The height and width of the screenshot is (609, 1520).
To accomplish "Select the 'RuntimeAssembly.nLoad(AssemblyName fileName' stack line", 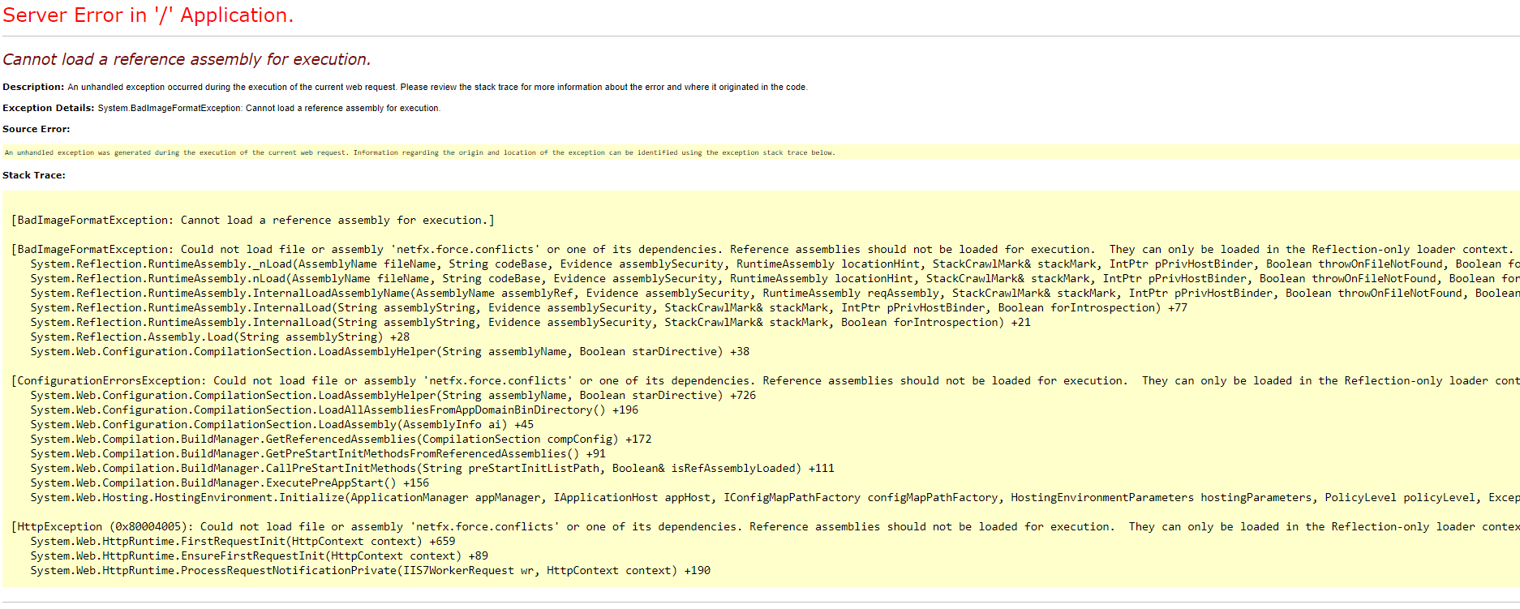I will (x=775, y=278).
